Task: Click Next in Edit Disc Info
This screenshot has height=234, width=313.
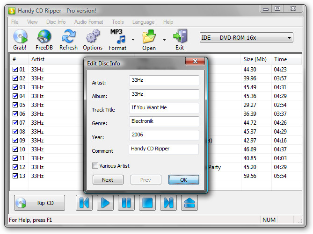Action: click(x=108, y=180)
